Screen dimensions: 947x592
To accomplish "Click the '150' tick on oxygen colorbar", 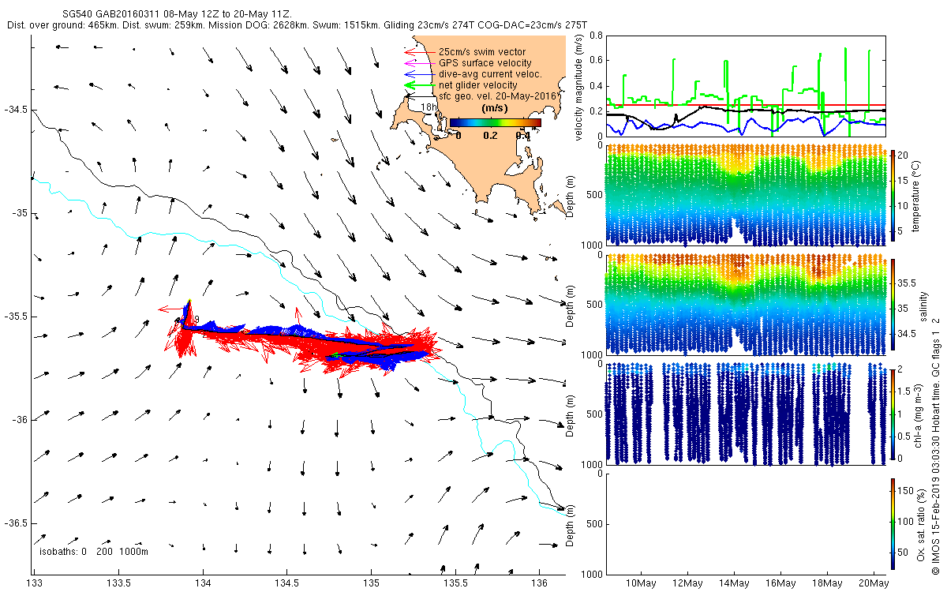I will click(x=906, y=491).
